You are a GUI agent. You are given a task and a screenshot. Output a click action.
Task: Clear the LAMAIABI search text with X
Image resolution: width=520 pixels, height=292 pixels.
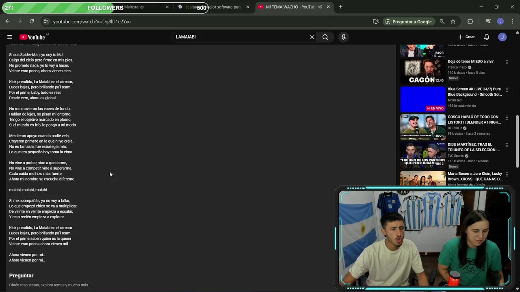pyautogui.click(x=312, y=37)
